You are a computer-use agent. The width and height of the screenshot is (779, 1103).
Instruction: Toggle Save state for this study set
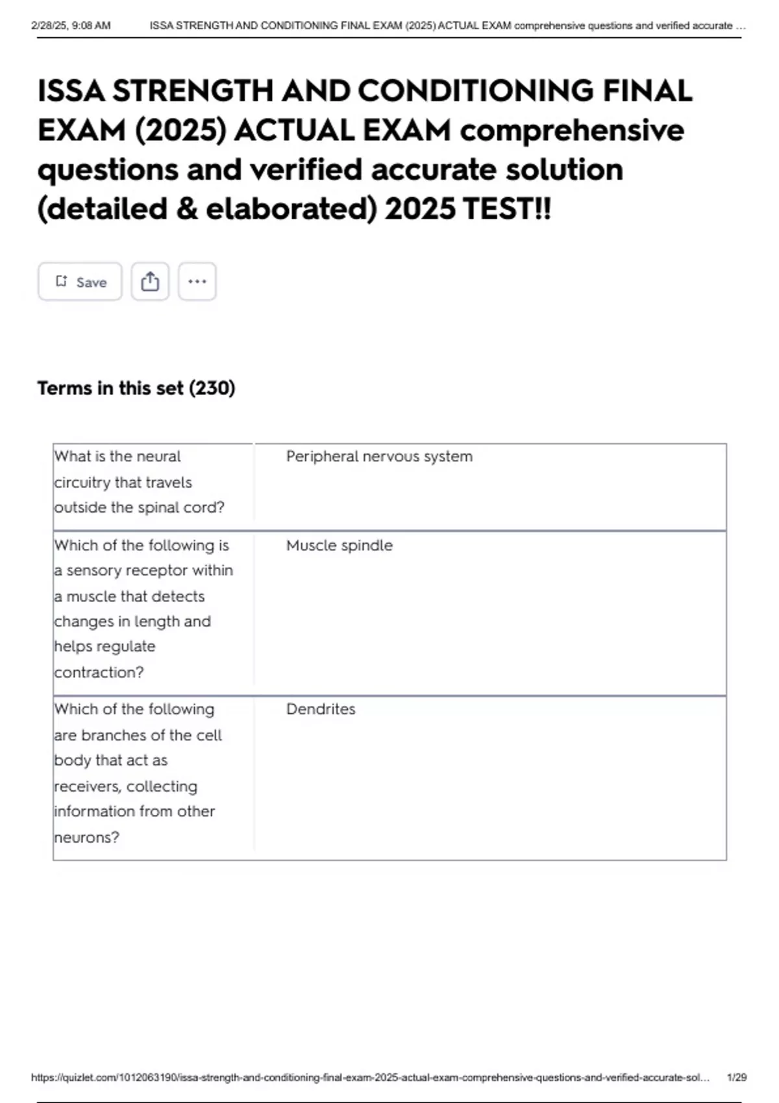coord(79,281)
